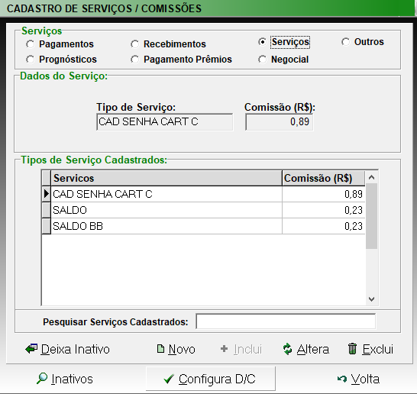Click the Comissão (R$) column header

pyautogui.click(x=323, y=178)
